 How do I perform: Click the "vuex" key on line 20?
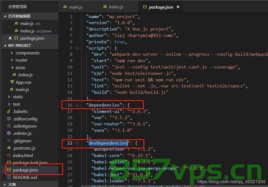pyautogui.click(x=99, y=130)
